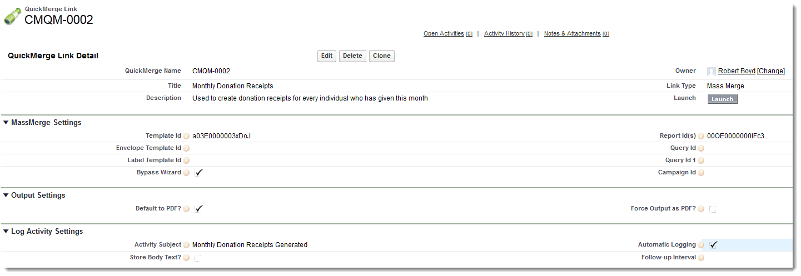Click help icon beside Follow-up Interval
This screenshot has width=801, height=276.
tap(702, 258)
